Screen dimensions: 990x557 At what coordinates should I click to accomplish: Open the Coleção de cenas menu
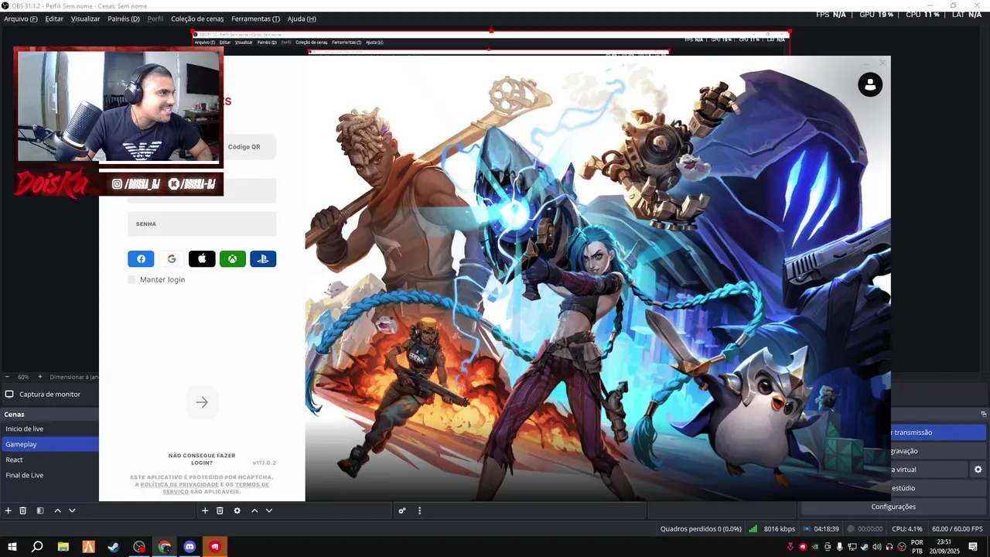(197, 19)
